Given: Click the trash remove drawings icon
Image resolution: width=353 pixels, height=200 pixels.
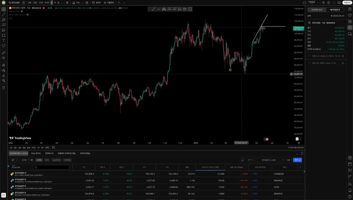Looking at the screenshot, I should click(4, 88).
